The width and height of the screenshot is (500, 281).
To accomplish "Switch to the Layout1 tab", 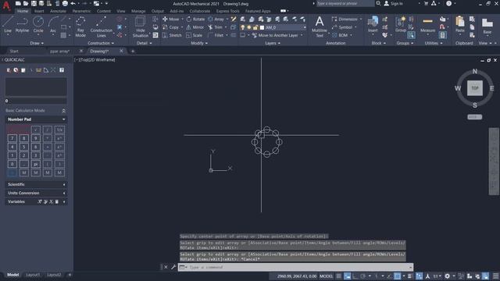I will coord(33,275).
